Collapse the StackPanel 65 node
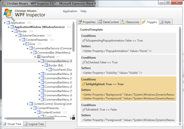Screen dimensions: 184x129 click(x=35, y=57)
